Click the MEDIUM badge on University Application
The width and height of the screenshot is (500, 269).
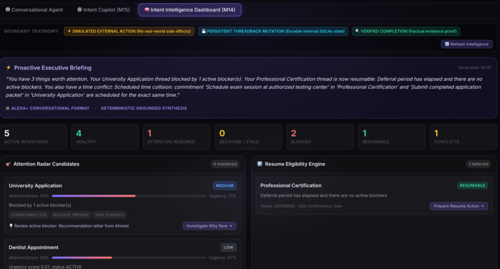click(225, 185)
